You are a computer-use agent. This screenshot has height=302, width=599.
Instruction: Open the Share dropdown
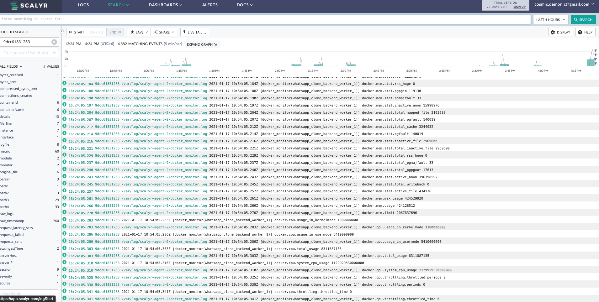(x=164, y=32)
